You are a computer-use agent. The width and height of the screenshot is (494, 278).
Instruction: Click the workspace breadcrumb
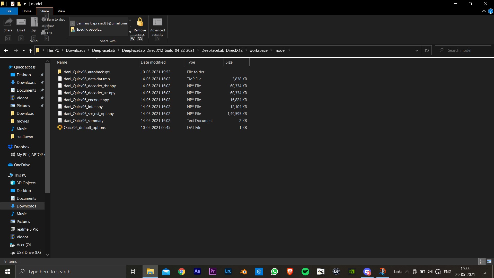point(258,50)
